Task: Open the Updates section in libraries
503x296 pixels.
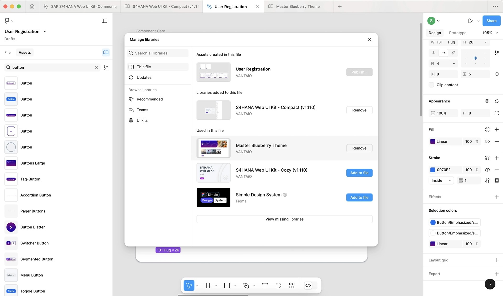Action: [x=144, y=78]
